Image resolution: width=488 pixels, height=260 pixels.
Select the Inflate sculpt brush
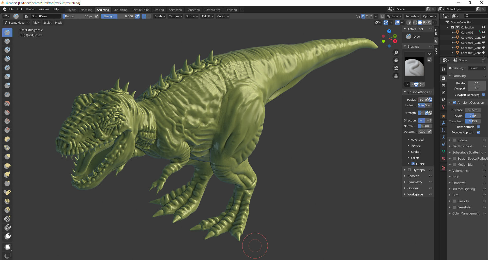7,77
